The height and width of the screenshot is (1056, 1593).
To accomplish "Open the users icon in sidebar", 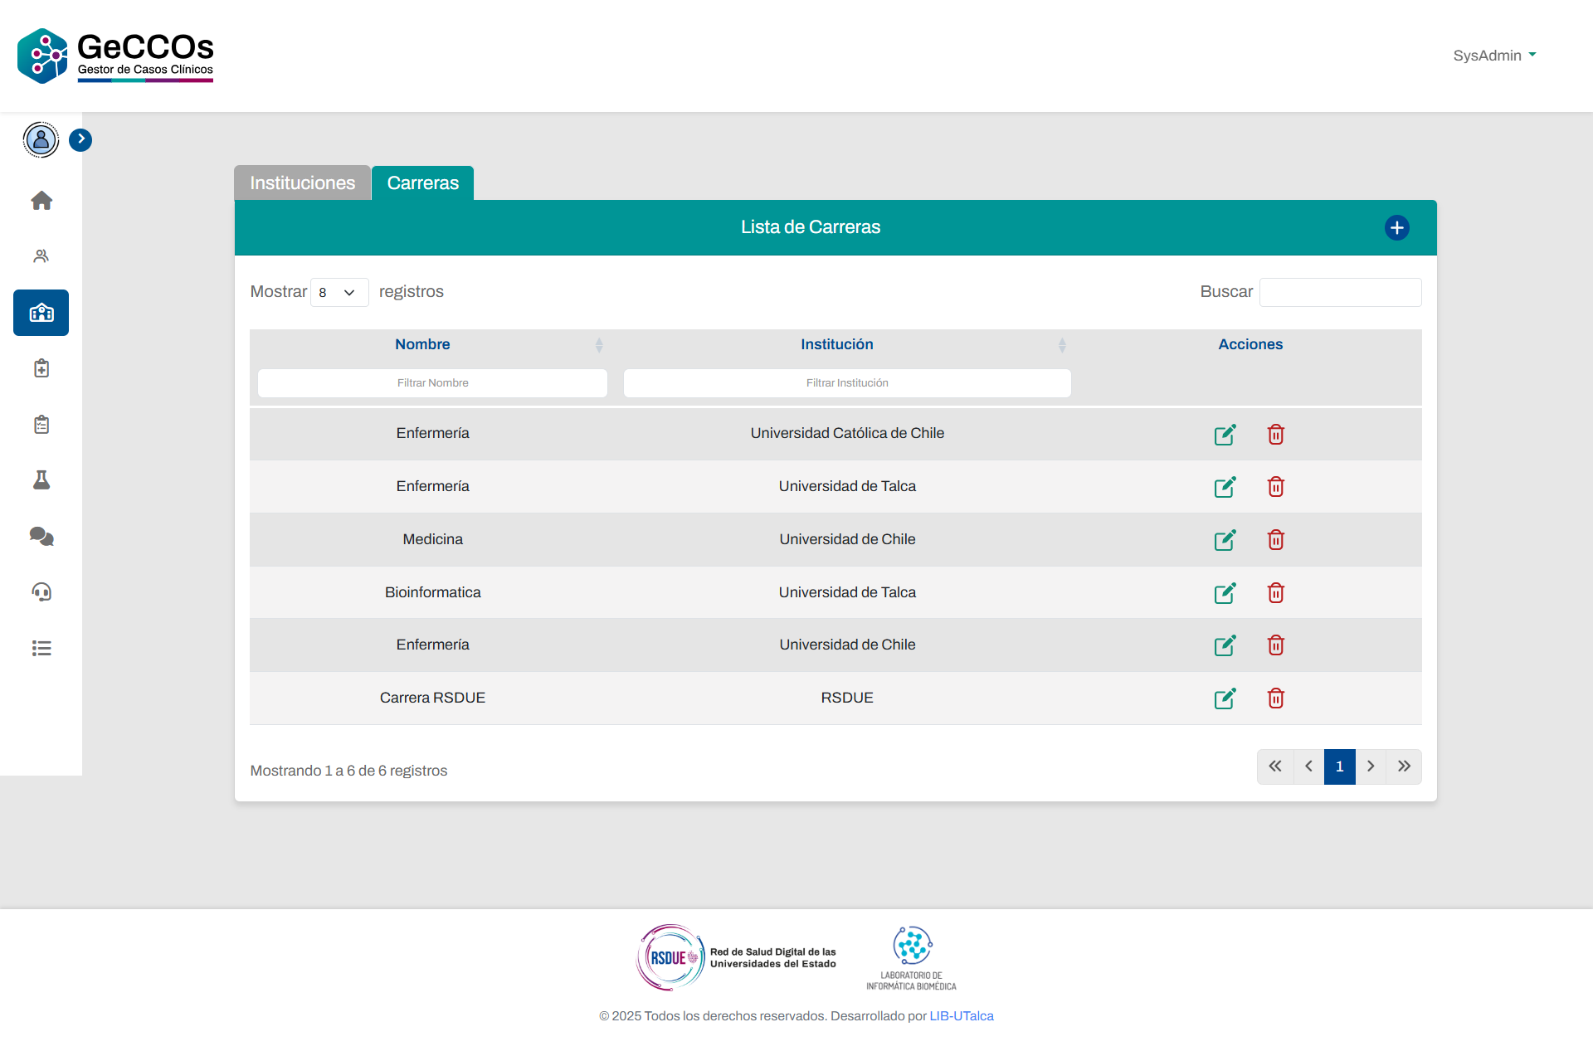I will [41, 256].
